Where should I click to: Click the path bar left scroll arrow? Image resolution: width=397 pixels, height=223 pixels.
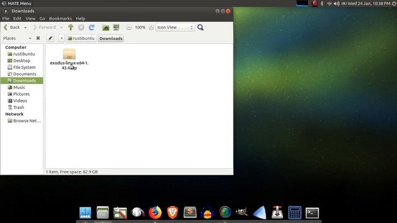(x=61, y=38)
